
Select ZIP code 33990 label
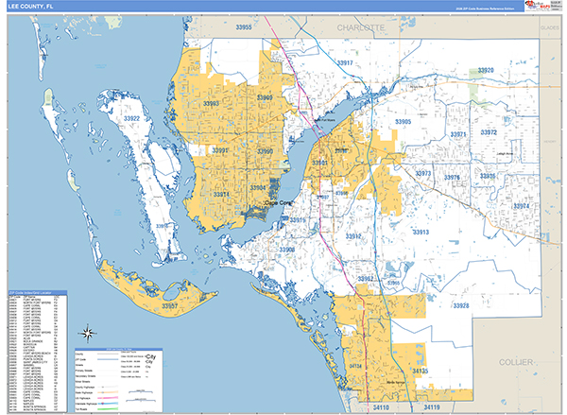(x=265, y=151)
